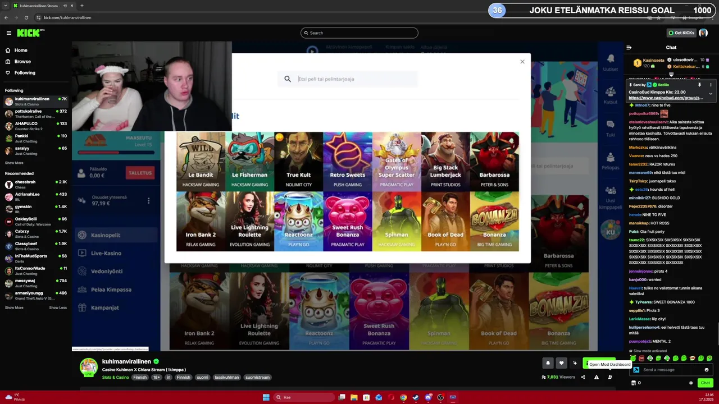Click the Kutsut invites icon in the casino sidebar
This screenshot has height=404, width=719.
(x=611, y=91)
